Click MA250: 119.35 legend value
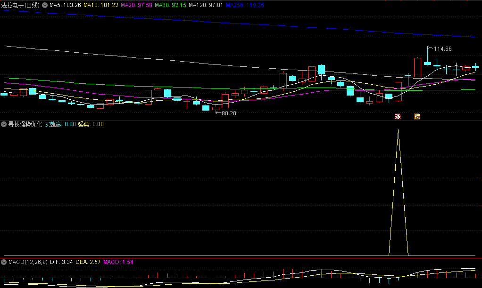 click(x=245, y=5)
